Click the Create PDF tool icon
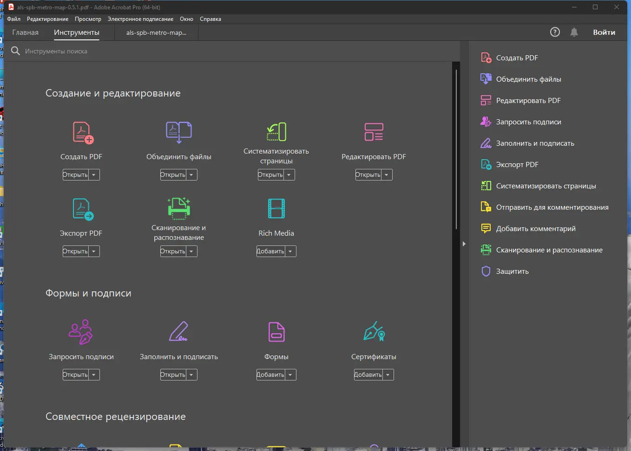The image size is (631, 451). tap(83, 133)
